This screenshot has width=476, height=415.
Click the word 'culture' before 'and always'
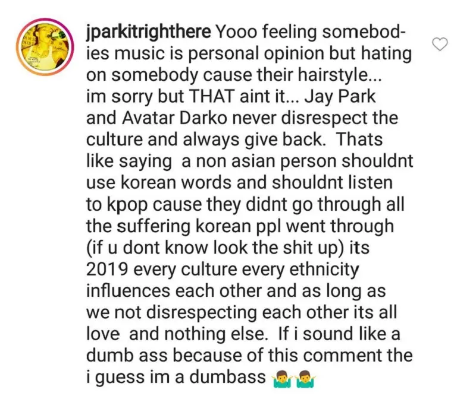click(114, 140)
